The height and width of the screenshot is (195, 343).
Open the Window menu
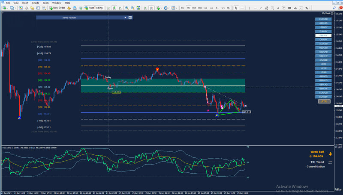(57, 3)
